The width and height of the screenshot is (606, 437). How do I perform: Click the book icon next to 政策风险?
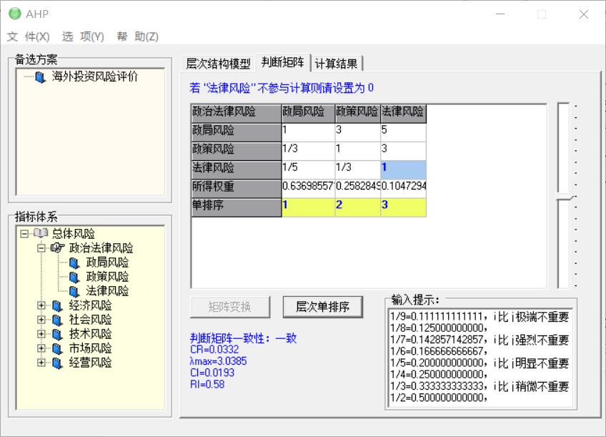(x=74, y=277)
